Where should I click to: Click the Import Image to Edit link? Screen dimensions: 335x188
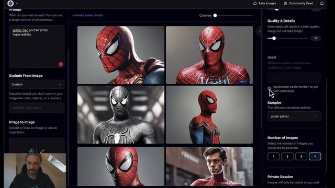coord(87,15)
